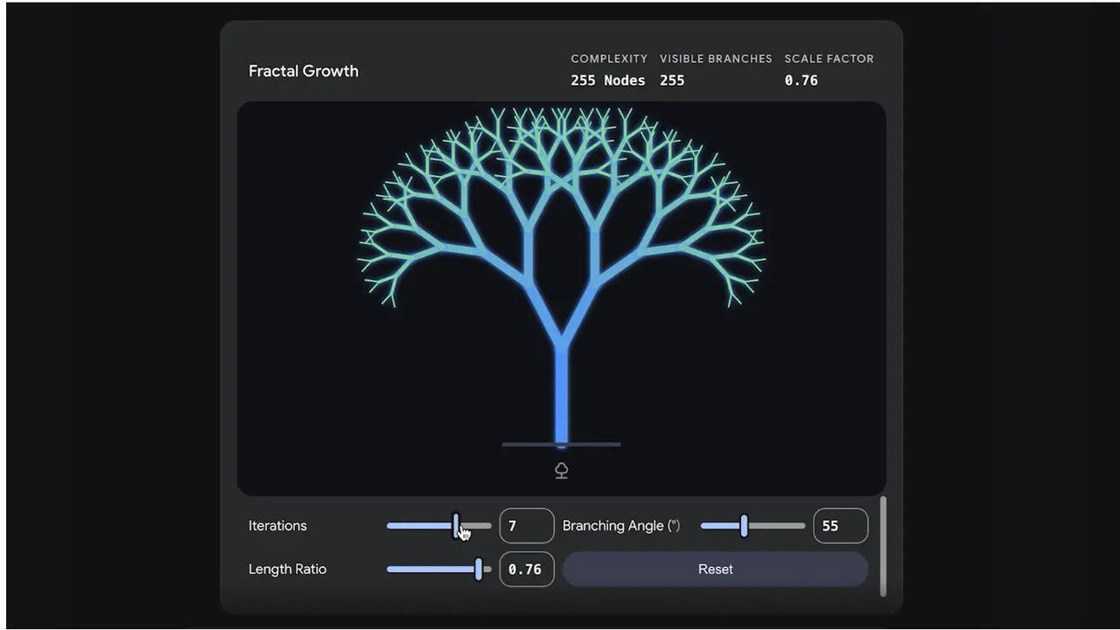
Task: Click the left end of the Branching Angle track
Action: [x=703, y=526]
